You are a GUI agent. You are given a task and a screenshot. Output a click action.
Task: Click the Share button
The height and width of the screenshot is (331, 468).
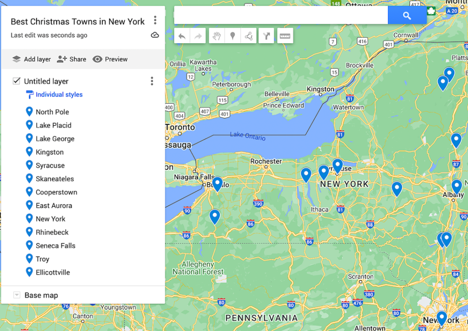[71, 59]
